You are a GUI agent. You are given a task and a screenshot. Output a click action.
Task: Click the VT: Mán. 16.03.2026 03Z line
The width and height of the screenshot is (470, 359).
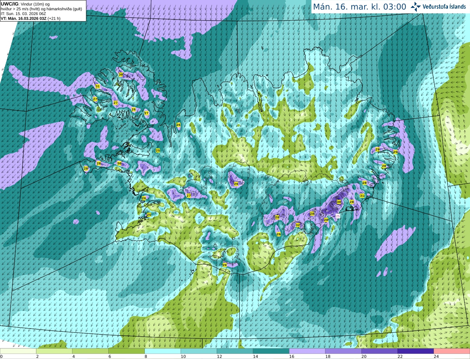[30, 18]
